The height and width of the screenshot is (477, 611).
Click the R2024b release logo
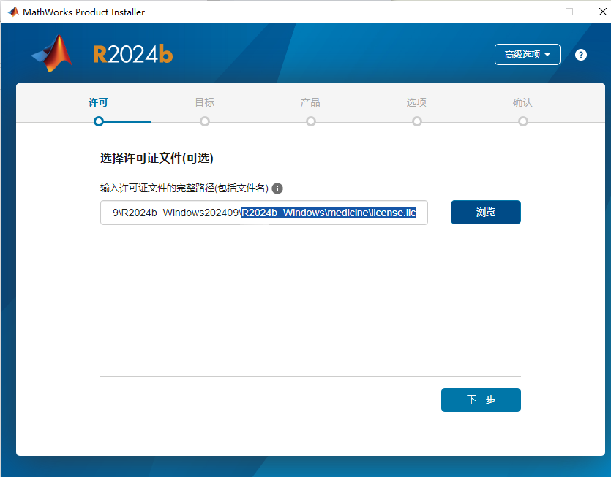coord(132,55)
